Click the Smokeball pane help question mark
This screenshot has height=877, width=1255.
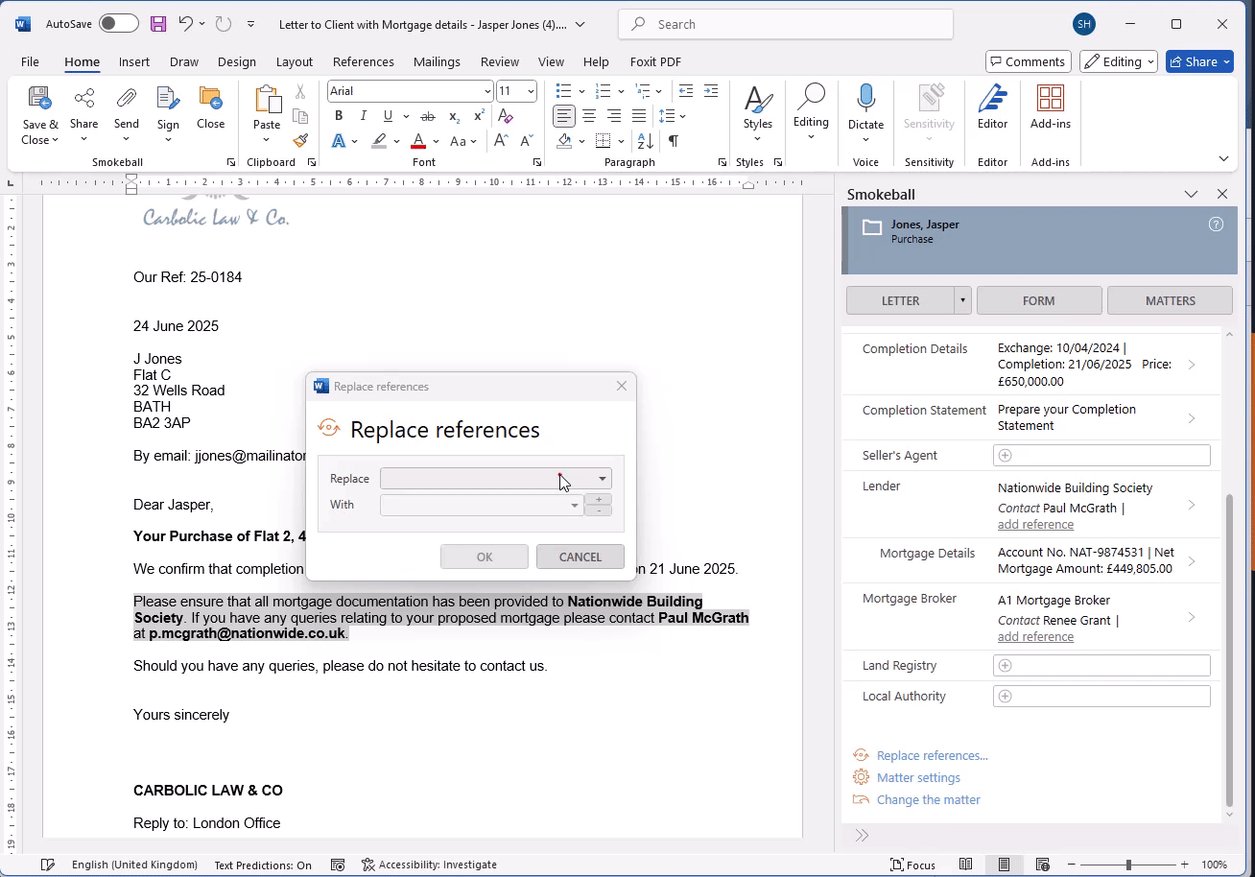[x=1216, y=225]
